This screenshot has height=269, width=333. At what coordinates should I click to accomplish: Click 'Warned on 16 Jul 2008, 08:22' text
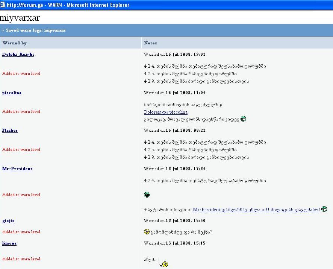(x=174, y=130)
